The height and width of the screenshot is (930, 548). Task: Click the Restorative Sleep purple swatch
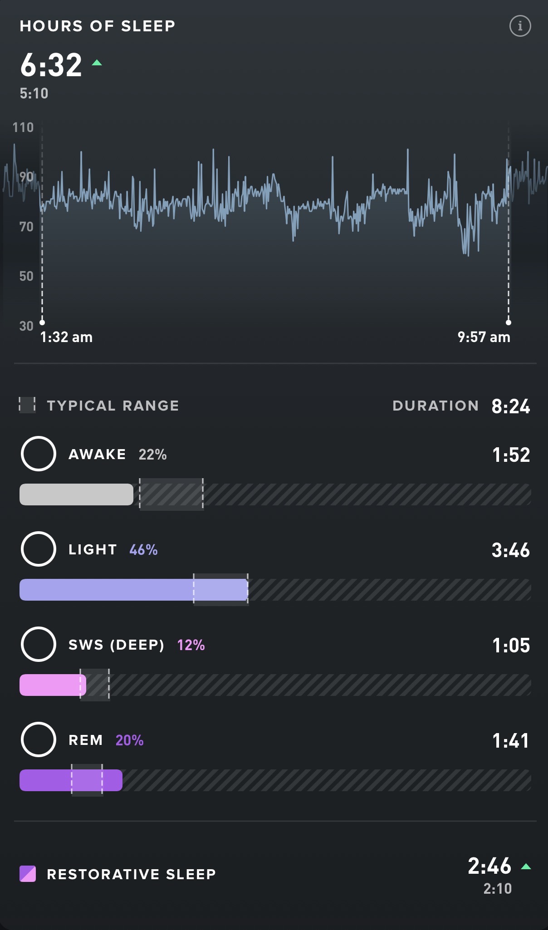coord(28,874)
